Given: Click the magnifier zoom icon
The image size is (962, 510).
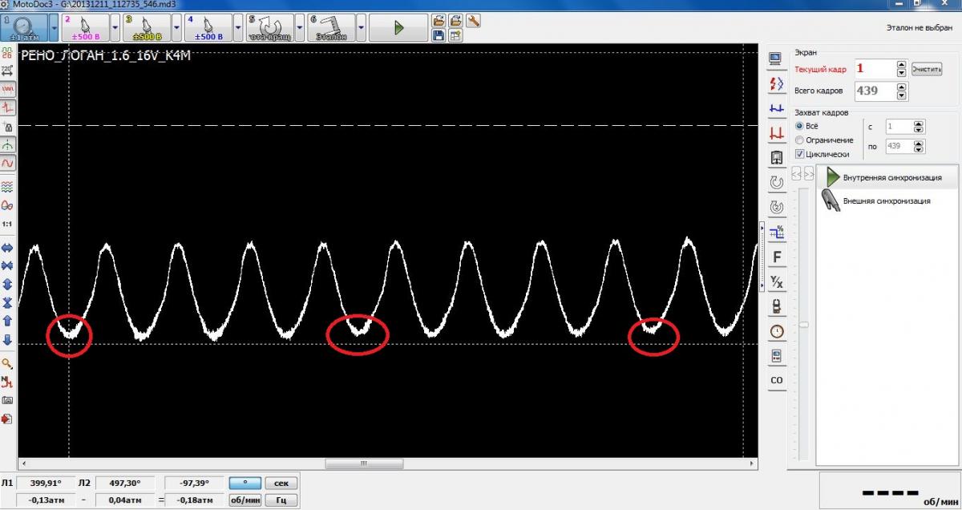Looking at the screenshot, I should [x=7, y=363].
